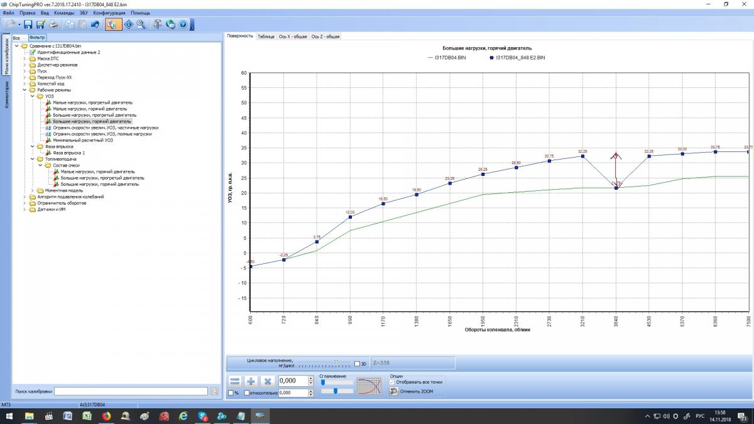Collapse the Топливоподача folder

pyautogui.click(x=32, y=159)
